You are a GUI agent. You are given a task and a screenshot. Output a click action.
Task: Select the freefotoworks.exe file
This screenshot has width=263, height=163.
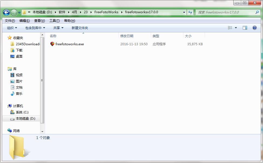pos(70,44)
